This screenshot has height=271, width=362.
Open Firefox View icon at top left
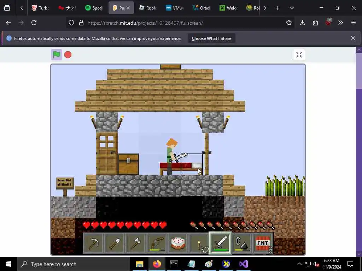pos(7,8)
